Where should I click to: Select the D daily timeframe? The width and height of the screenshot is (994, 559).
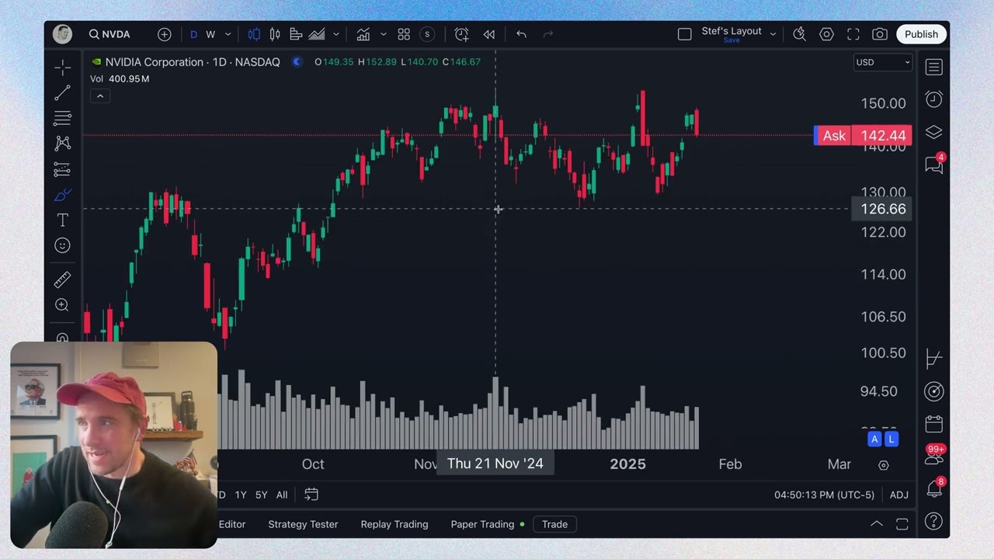click(193, 34)
